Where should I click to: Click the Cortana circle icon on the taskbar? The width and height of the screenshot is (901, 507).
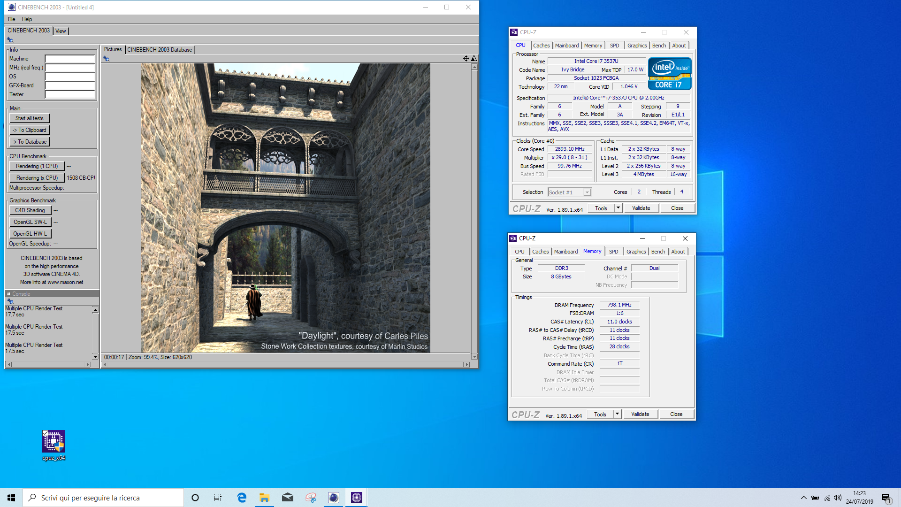click(x=195, y=498)
